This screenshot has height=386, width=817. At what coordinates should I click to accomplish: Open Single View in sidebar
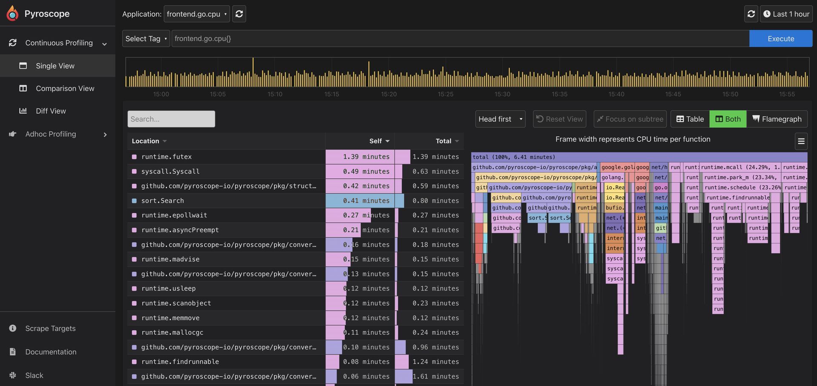click(x=57, y=66)
